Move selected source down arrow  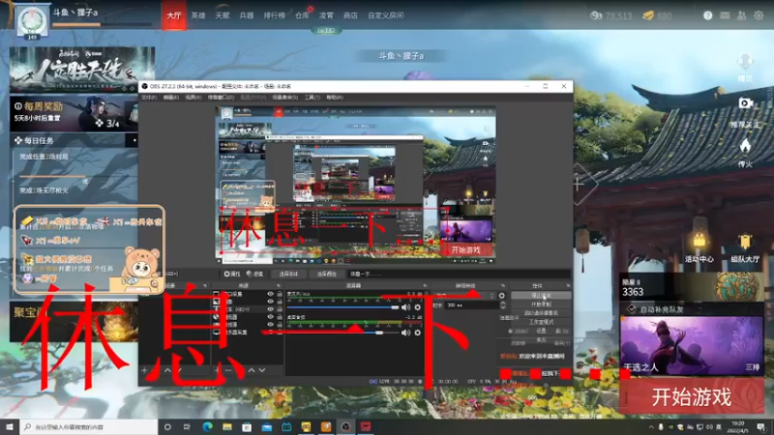(x=262, y=370)
